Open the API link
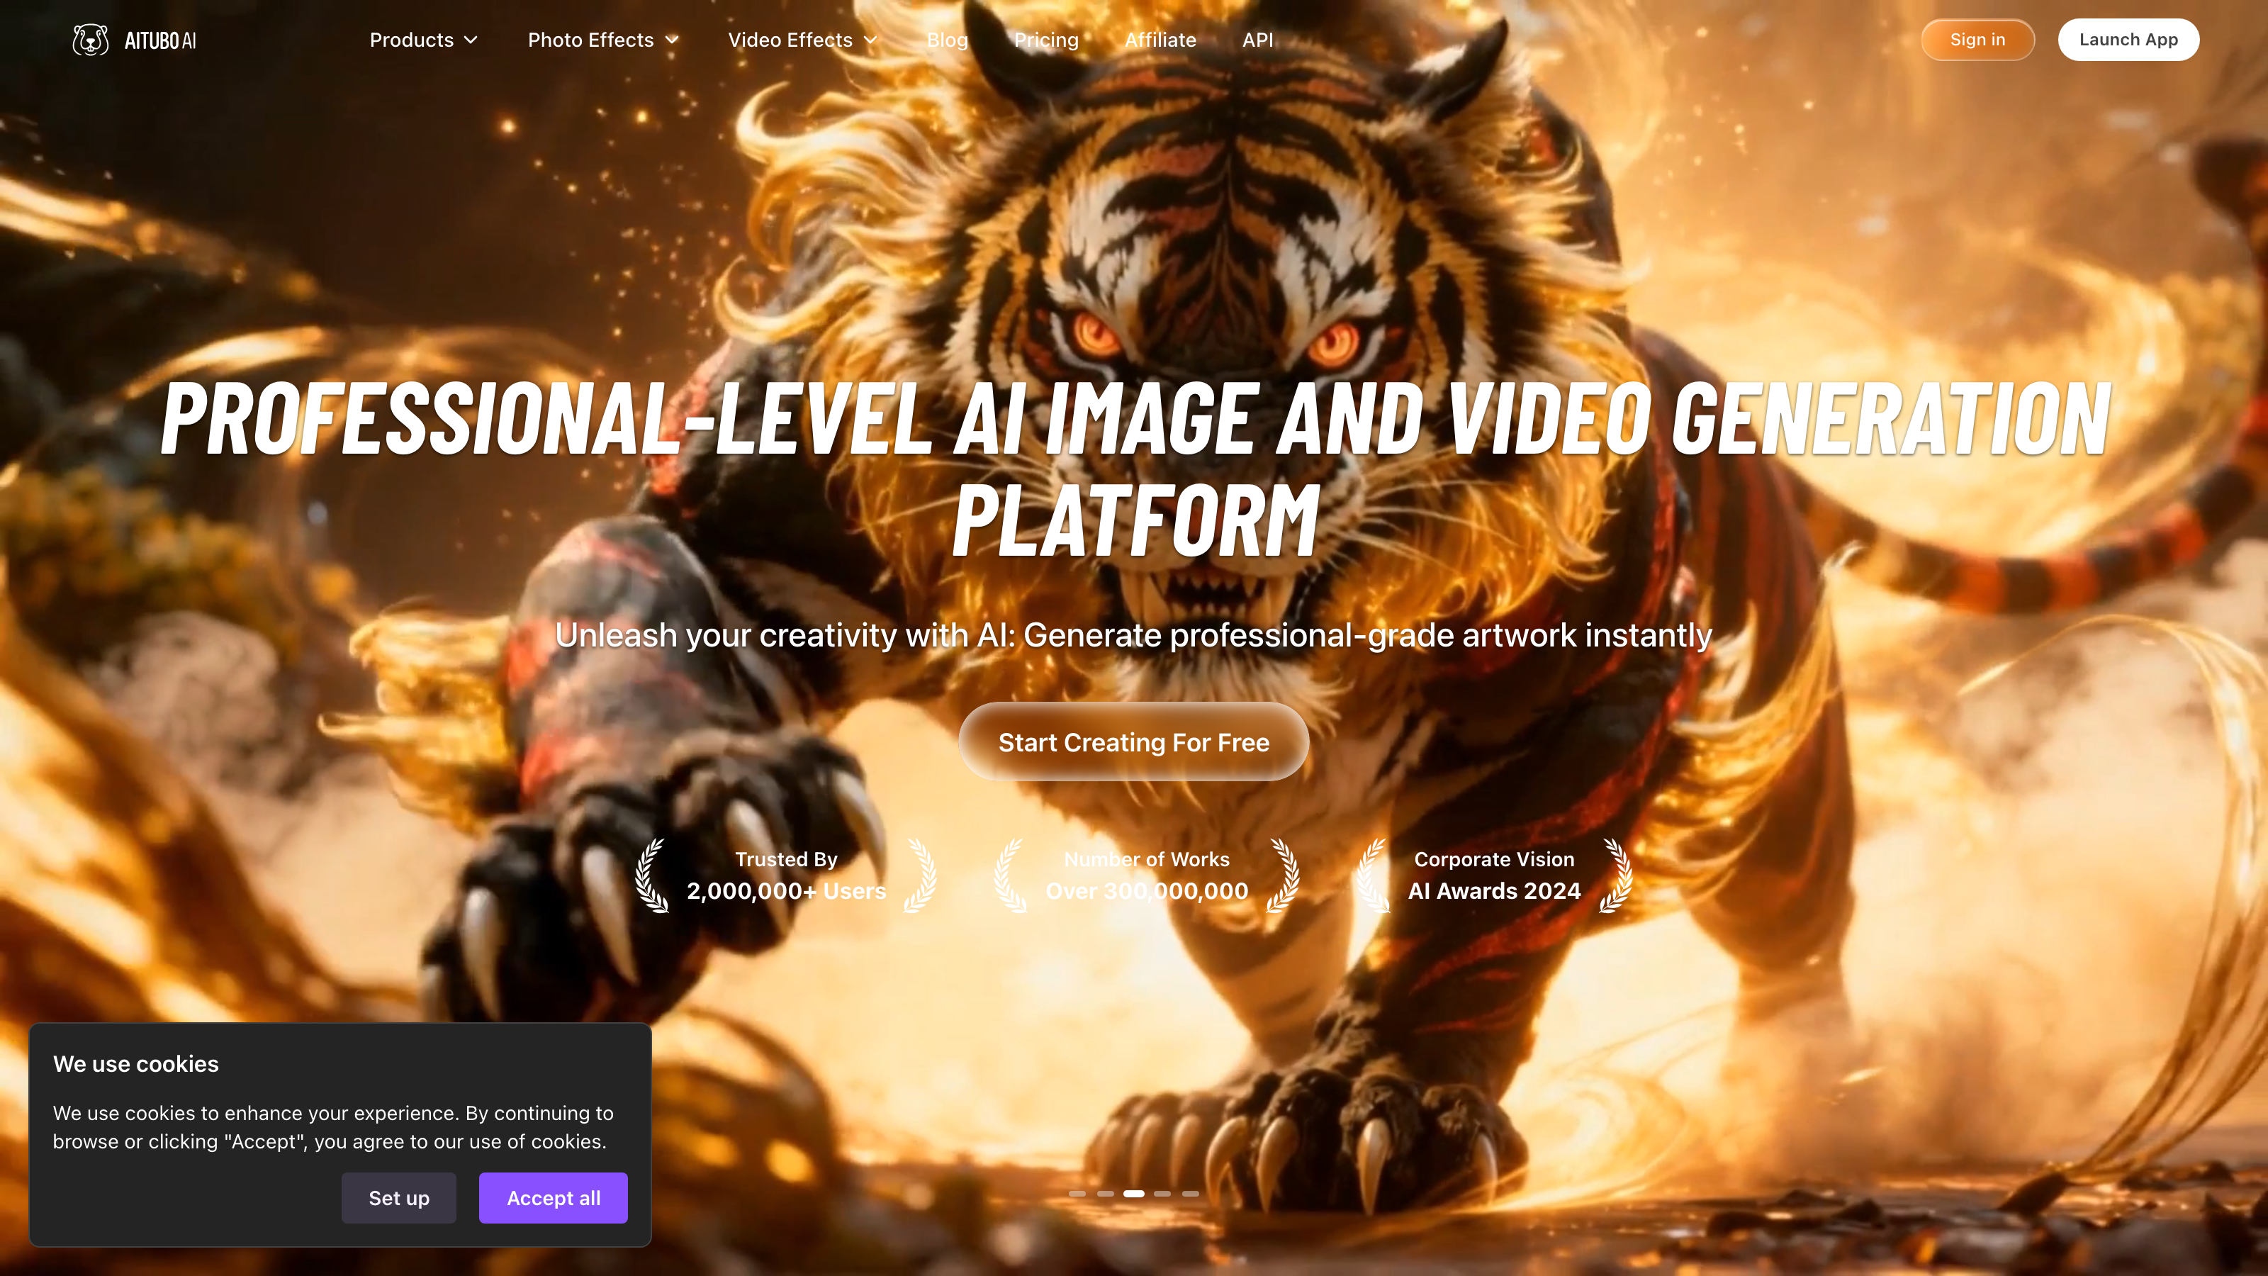 click(x=1257, y=40)
